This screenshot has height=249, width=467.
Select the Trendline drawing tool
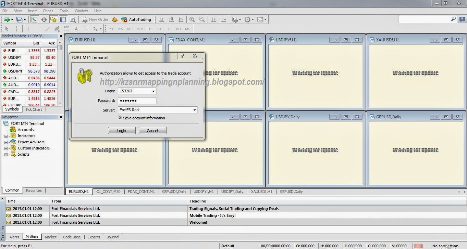tap(47, 29)
